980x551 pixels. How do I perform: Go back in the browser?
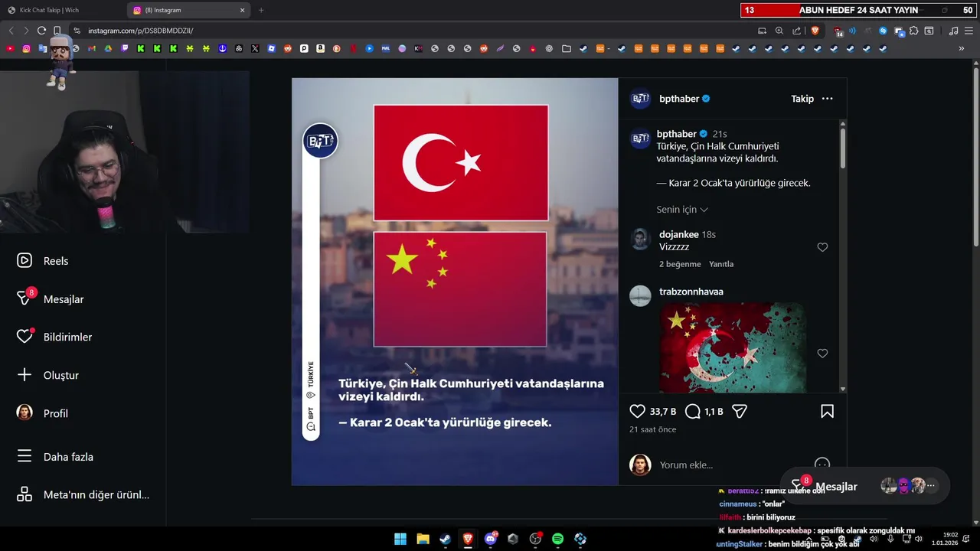click(x=11, y=31)
